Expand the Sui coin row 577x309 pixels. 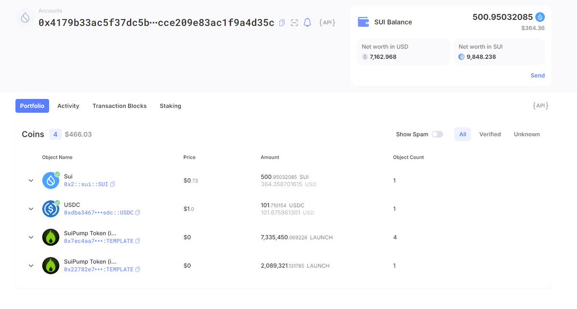tap(31, 180)
